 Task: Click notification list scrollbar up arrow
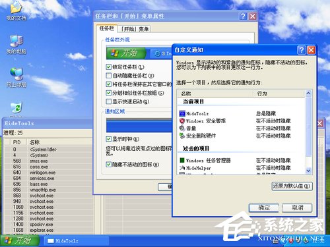coord(308,94)
